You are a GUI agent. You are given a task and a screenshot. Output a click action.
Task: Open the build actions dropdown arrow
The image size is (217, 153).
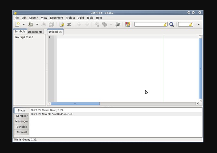click(111, 24)
